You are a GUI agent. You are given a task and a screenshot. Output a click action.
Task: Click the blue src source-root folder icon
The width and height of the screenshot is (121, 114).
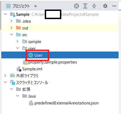pos(18,34)
